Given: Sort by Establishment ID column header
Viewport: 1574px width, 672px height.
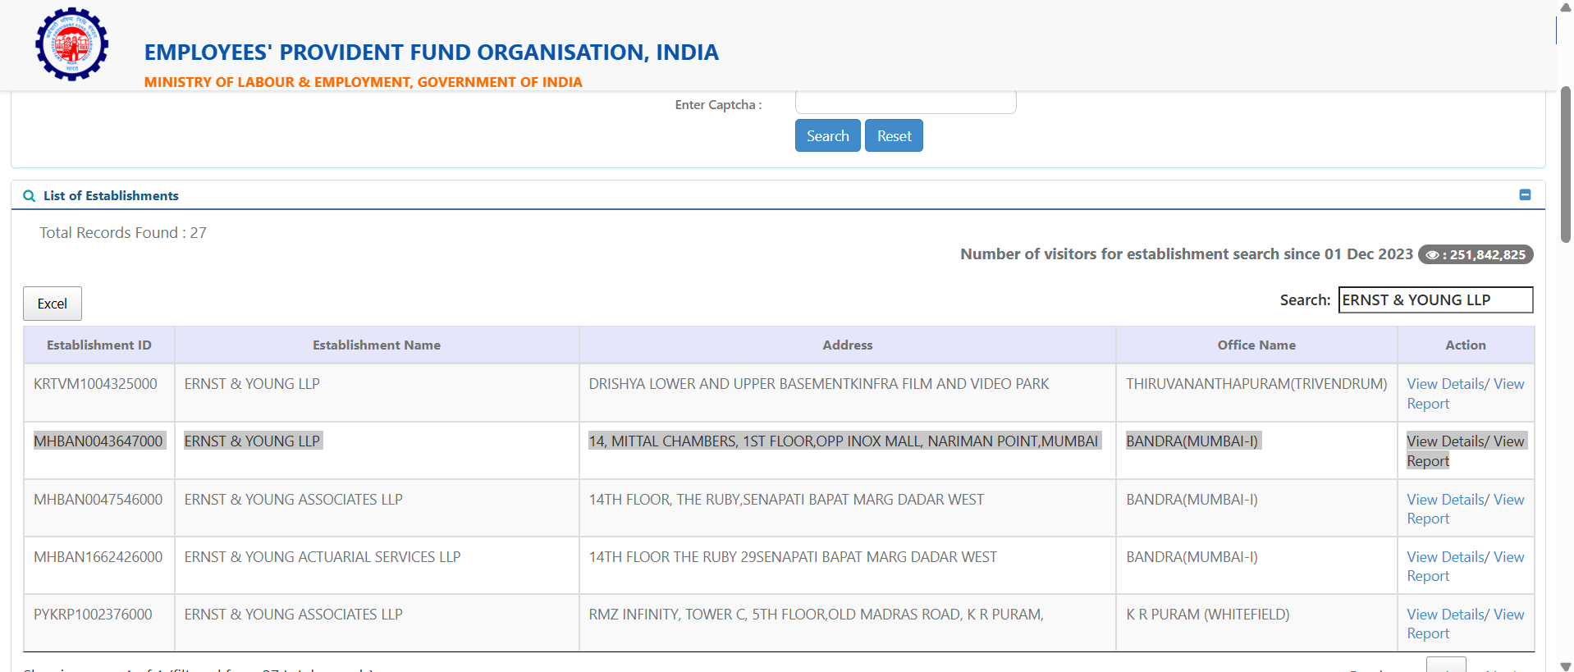Looking at the screenshot, I should click(x=98, y=345).
